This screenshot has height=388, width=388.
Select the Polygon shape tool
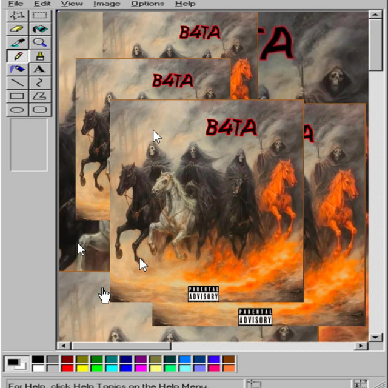(x=40, y=96)
